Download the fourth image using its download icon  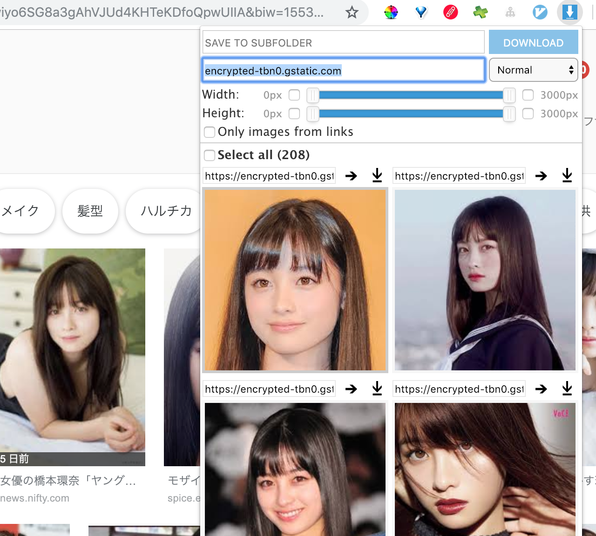(567, 389)
